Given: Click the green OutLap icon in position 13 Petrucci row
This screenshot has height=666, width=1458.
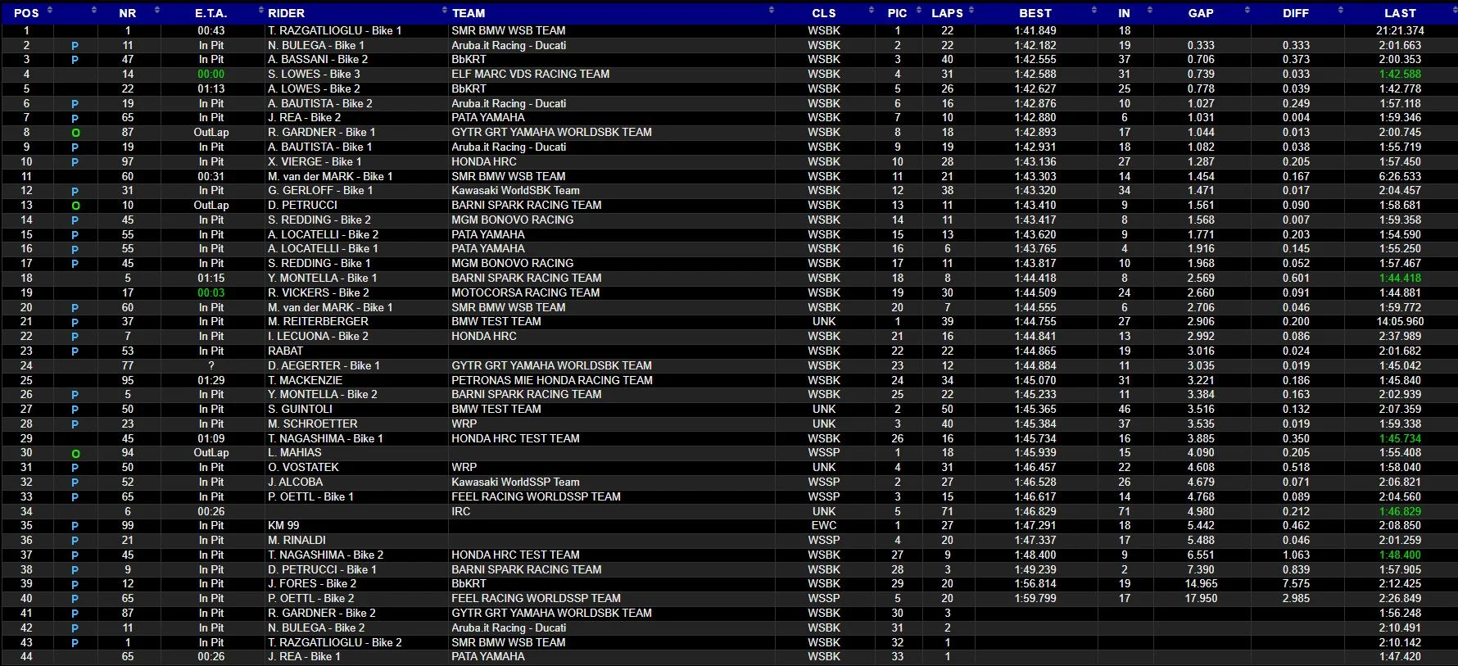Looking at the screenshot, I should [x=75, y=206].
